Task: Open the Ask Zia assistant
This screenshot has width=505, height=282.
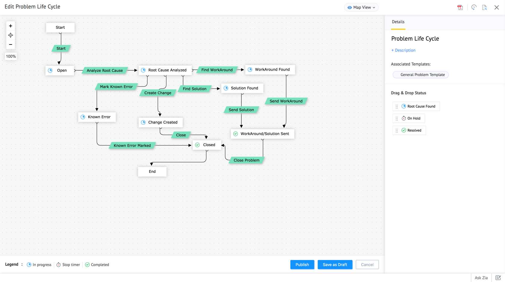Action: tap(481, 278)
